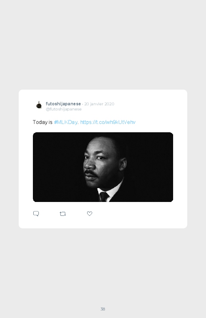
Task: Click the page number 38
Action: point(103,309)
